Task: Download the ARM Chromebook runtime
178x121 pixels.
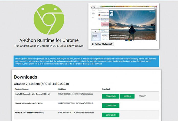Action: tap(110, 115)
